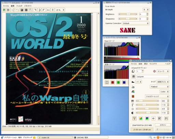Open the 場所 panel menu
Viewport: 175px width, 139px height.
click(20, 137)
